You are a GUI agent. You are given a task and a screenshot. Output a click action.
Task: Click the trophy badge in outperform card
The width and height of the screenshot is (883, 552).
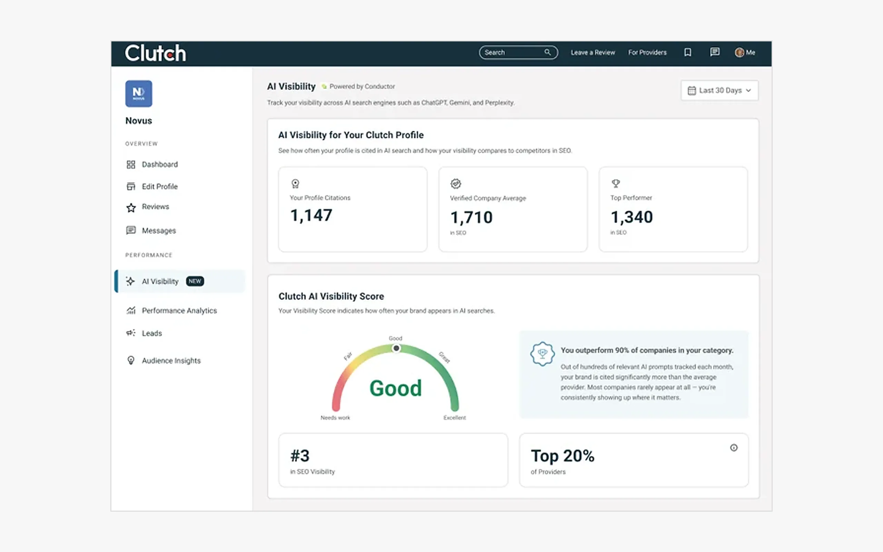[543, 354]
